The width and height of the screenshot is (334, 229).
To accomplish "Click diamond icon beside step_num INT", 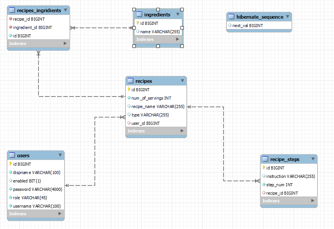I will [x=264, y=184].
